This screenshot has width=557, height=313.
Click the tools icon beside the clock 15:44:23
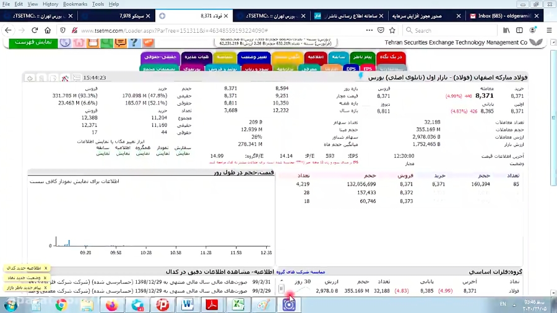click(x=65, y=78)
